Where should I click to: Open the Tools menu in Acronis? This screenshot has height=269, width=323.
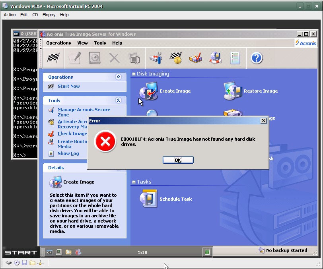click(x=100, y=43)
